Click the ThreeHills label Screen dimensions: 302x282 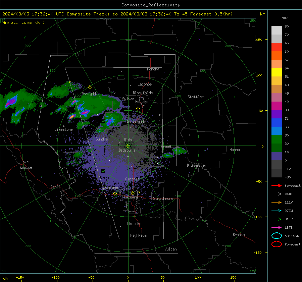(169, 147)
